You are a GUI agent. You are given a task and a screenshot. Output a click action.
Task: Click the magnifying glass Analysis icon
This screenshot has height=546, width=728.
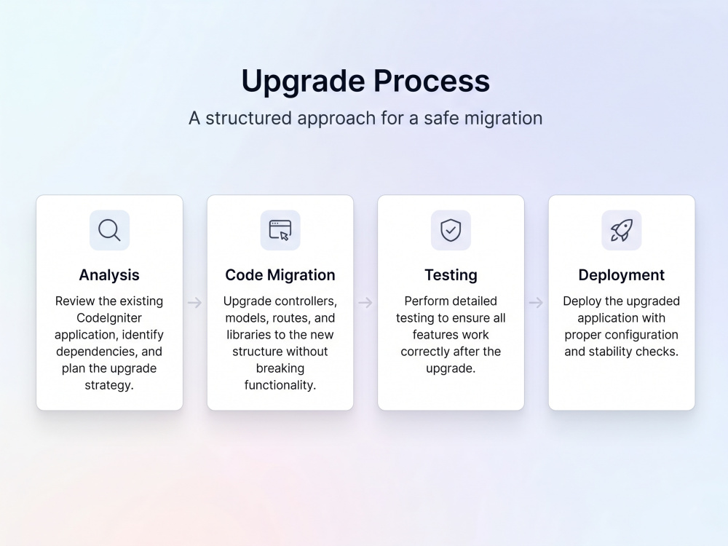tap(110, 230)
